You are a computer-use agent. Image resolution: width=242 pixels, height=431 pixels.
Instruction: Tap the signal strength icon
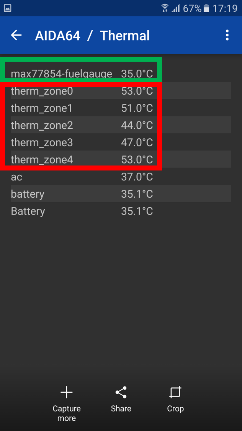click(175, 8)
